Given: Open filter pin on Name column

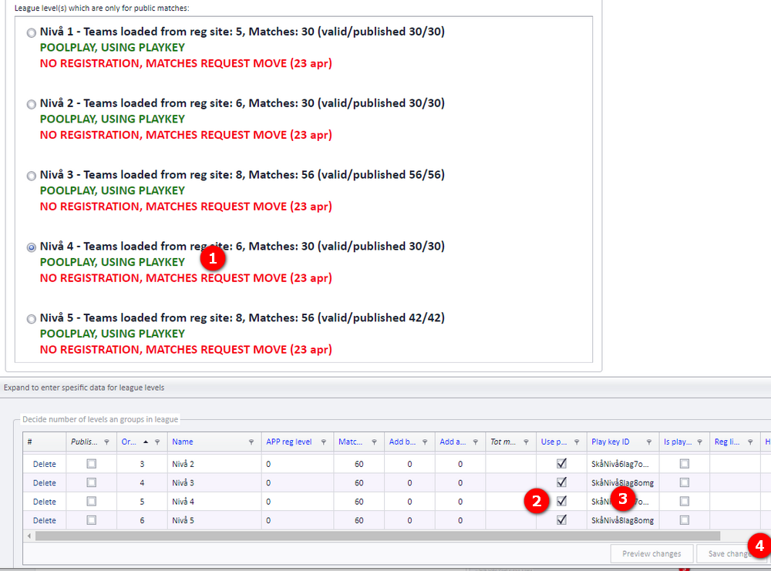Looking at the screenshot, I should click(251, 442).
